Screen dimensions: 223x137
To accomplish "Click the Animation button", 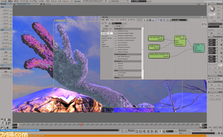I will 182,131.
